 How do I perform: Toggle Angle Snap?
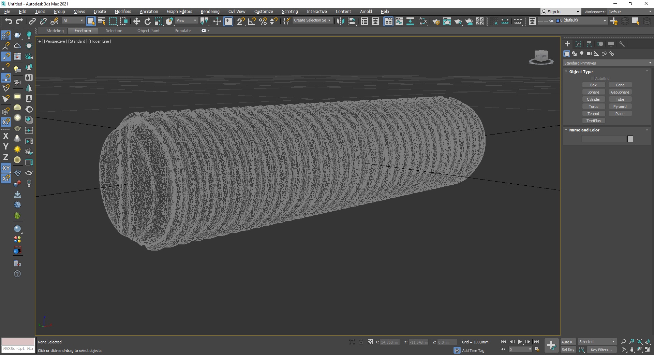(252, 21)
